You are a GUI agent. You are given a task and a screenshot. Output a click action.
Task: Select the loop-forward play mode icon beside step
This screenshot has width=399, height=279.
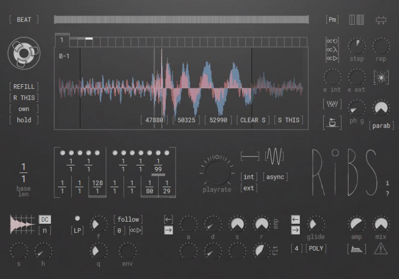click(x=332, y=58)
